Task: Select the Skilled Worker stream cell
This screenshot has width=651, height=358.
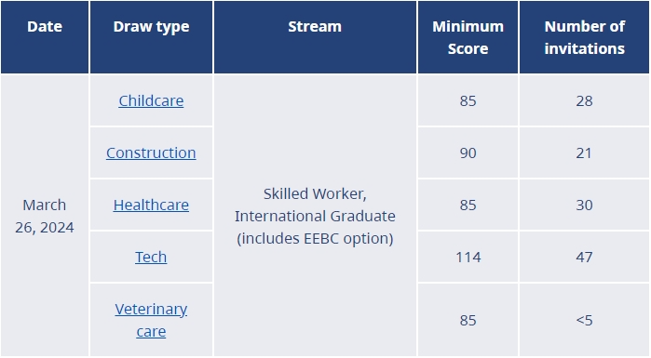Action: (315, 216)
